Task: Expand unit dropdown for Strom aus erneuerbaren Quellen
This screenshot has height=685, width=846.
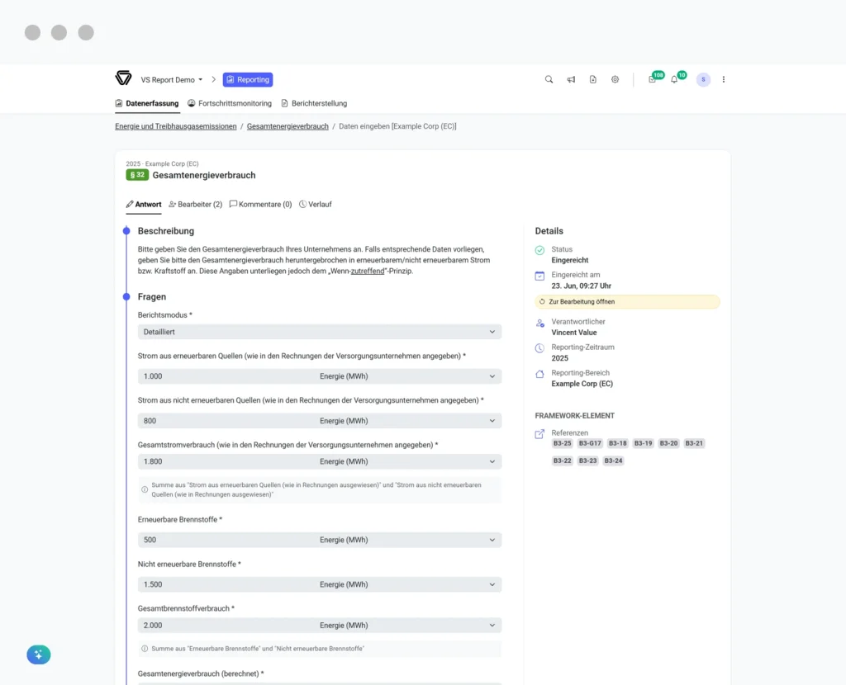Action: click(x=492, y=376)
